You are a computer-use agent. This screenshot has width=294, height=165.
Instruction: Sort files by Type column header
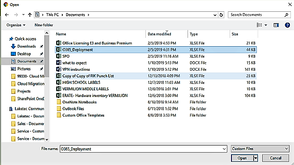tap(194, 34)
